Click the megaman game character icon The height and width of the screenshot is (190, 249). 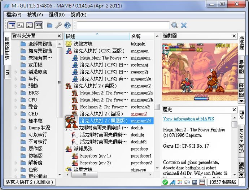point(69,51)
